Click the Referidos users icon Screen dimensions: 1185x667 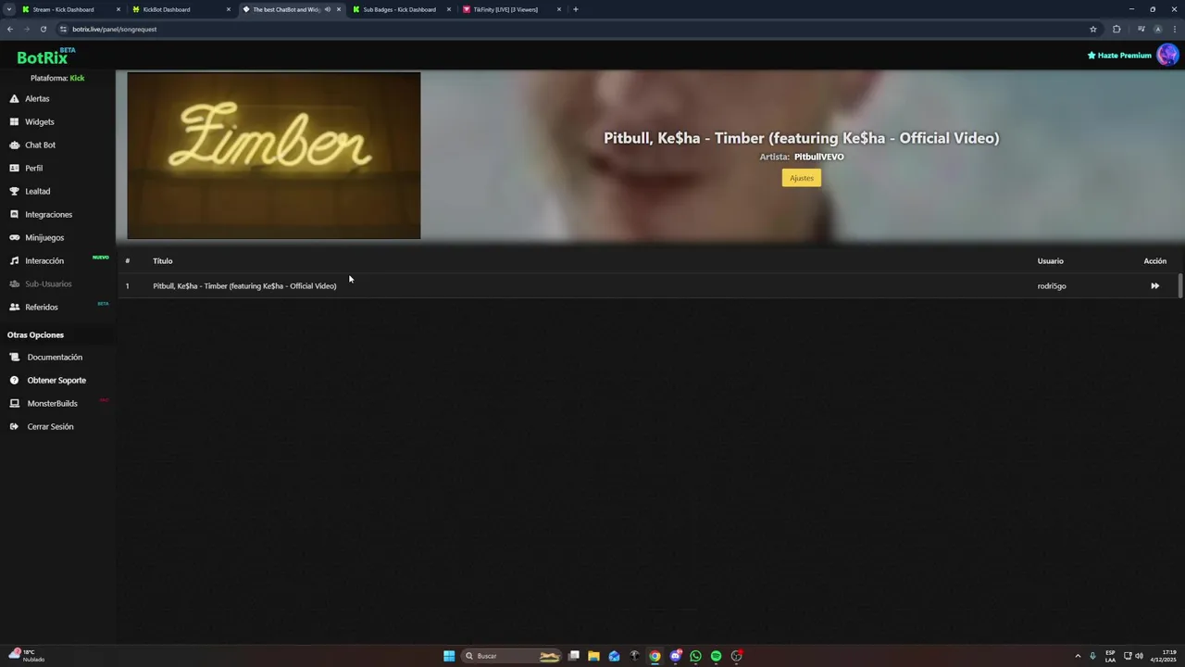click(14, 307)
